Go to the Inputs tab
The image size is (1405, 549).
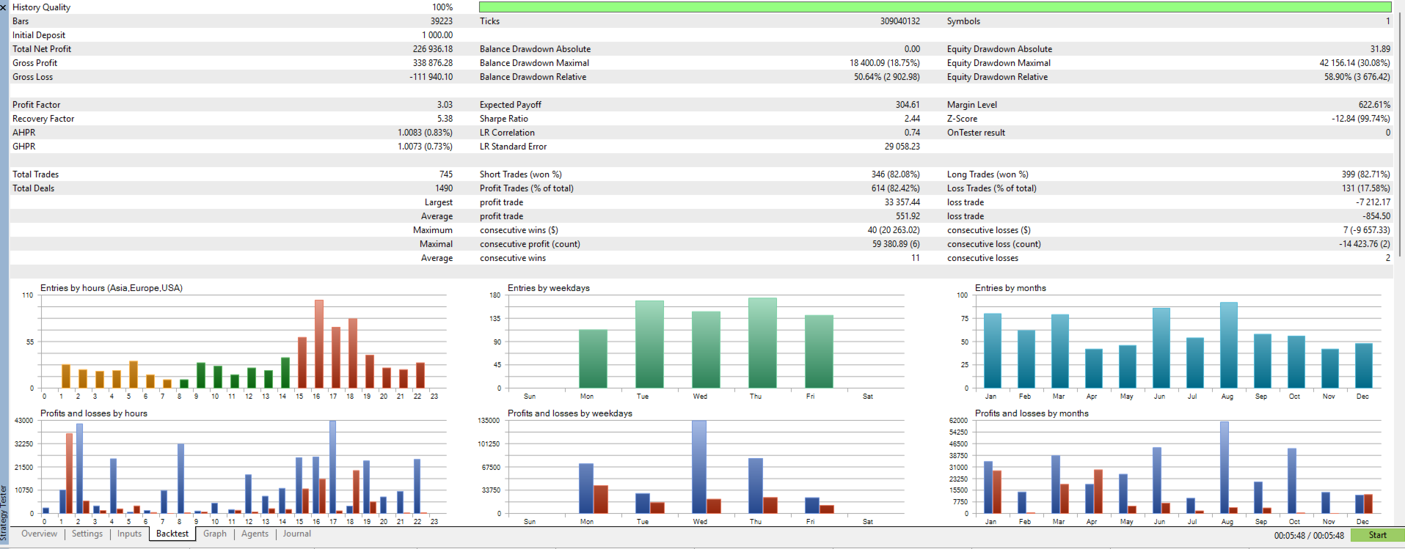[129, 534]
